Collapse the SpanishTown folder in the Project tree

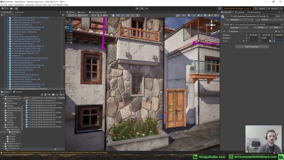[4, 127]
